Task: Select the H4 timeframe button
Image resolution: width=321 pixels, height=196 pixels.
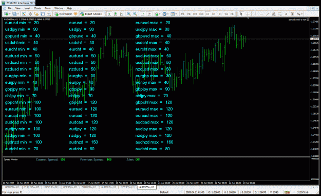Action: coord(214,14)
